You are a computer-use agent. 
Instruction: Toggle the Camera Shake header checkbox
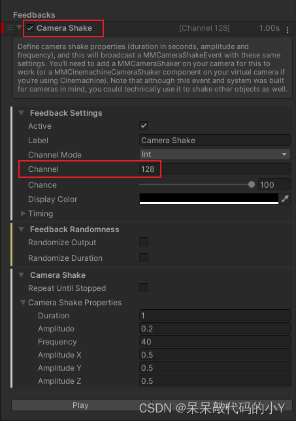[30, 28]
